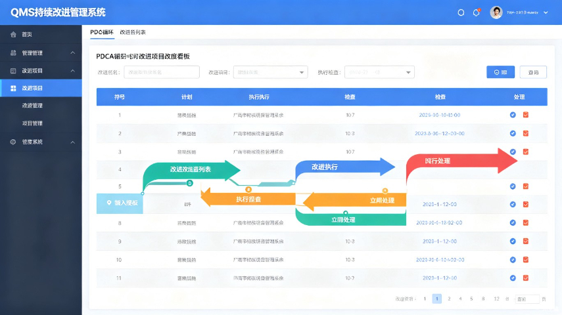Toggle the red checkbox in row 8
Viewport: 562px width, 315px height.
point(526,222)
